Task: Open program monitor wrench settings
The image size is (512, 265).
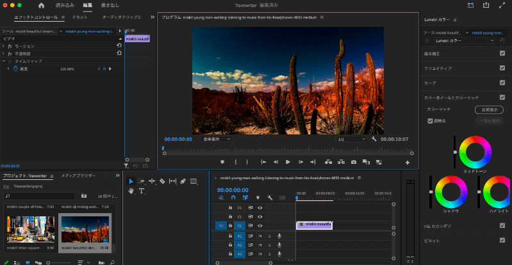Action: (x=374, y=139)
